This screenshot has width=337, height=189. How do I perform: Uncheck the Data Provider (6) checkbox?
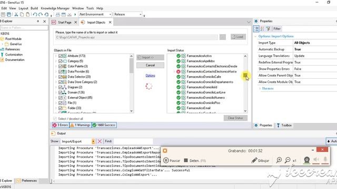[x=60, y=71]
